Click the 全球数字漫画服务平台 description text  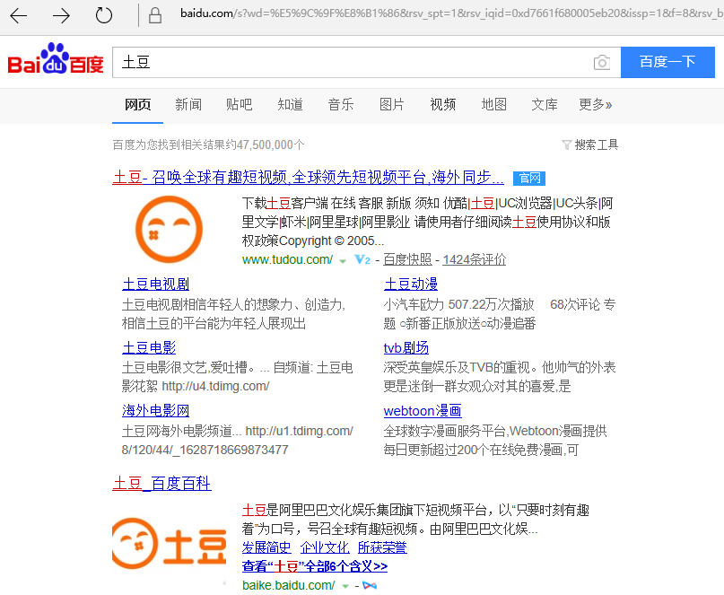tap(495, 441)
